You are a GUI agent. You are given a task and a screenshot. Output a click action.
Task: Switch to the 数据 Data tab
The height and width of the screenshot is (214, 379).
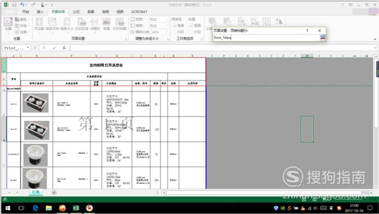pyautogui.click(x=90, y=11)
